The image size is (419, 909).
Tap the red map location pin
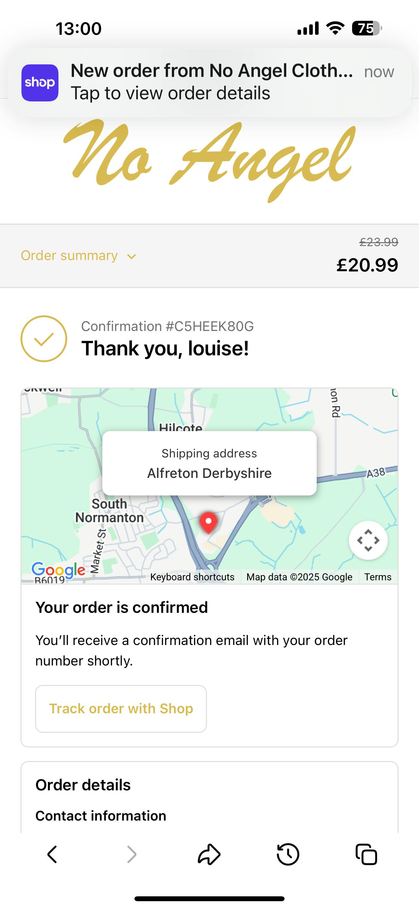coord(209,522)
